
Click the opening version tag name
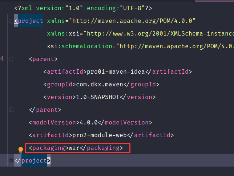(x=60, y=97)
